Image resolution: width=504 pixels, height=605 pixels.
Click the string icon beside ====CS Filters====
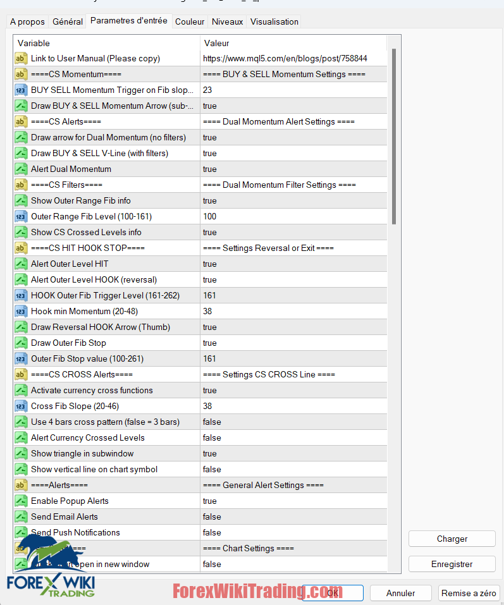pos(21,185)
